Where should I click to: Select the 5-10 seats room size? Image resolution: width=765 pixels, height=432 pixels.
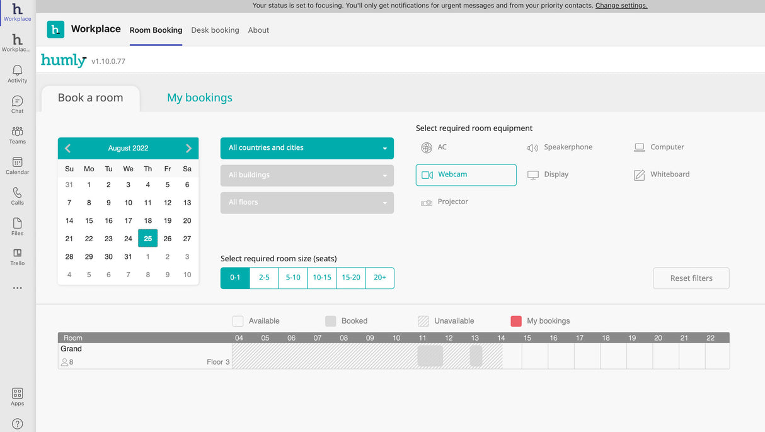click(x=293, y=278)
